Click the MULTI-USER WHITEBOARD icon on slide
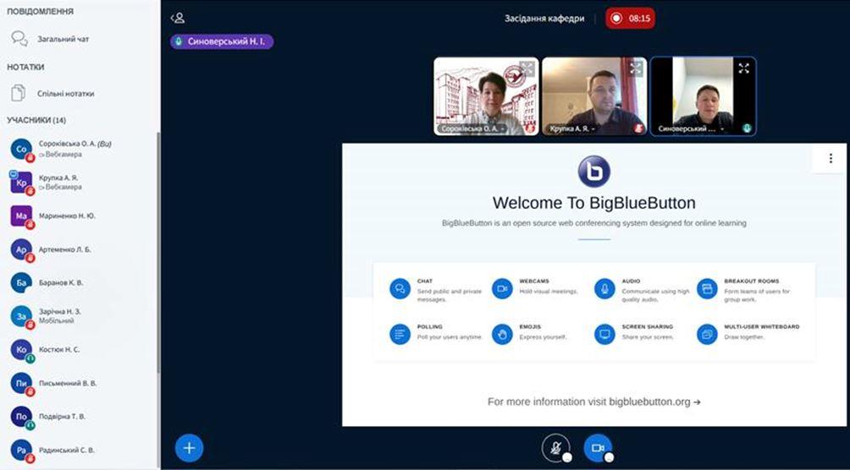 (x=707, y=334)
